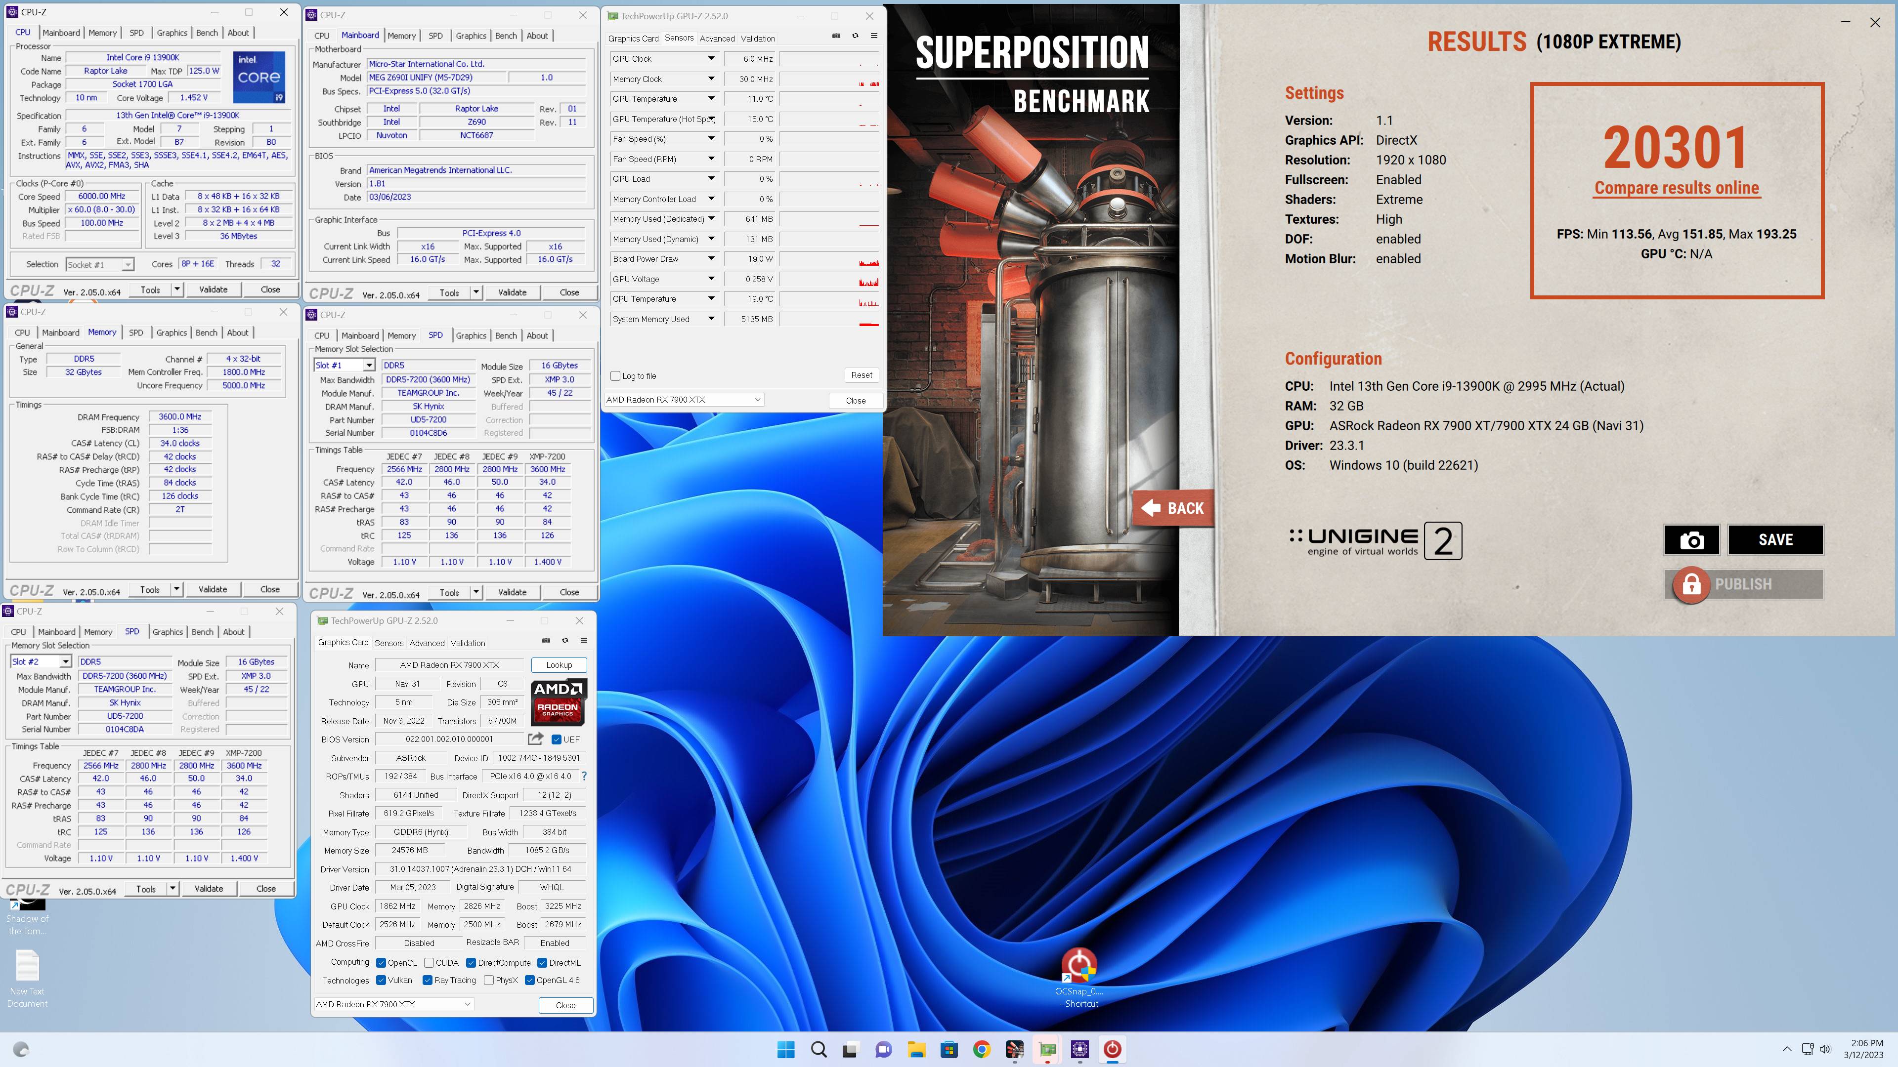
Task: Toggle the Log to file checkbox
Action: (615, 375)
